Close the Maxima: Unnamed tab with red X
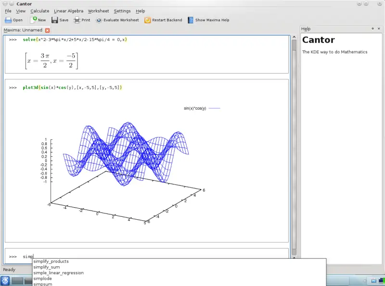The image size is (385, 286). [x=47, y=30]
